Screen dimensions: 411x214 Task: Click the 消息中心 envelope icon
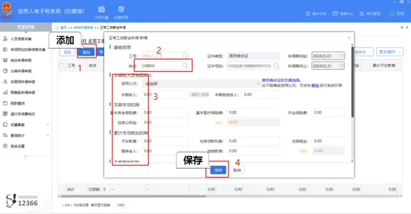(335, 14)
